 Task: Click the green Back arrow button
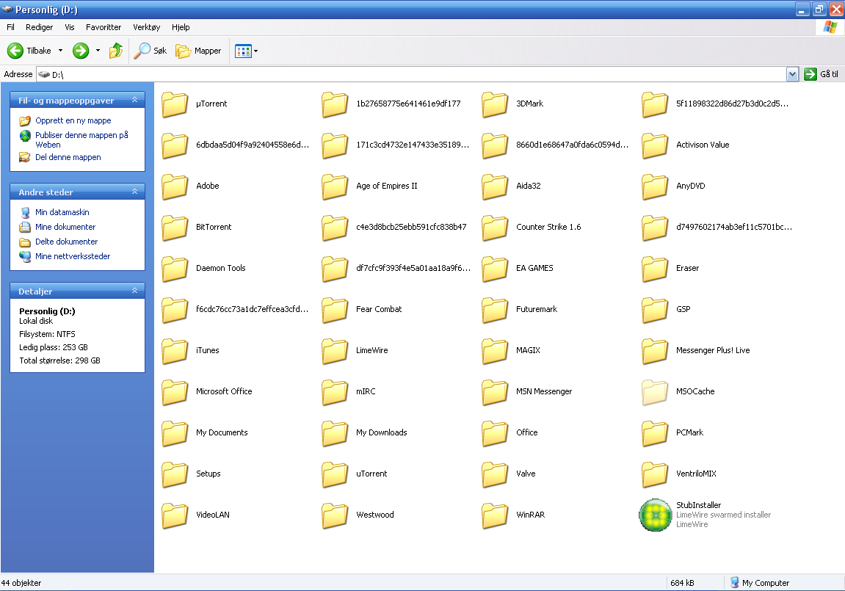point(16,51)
